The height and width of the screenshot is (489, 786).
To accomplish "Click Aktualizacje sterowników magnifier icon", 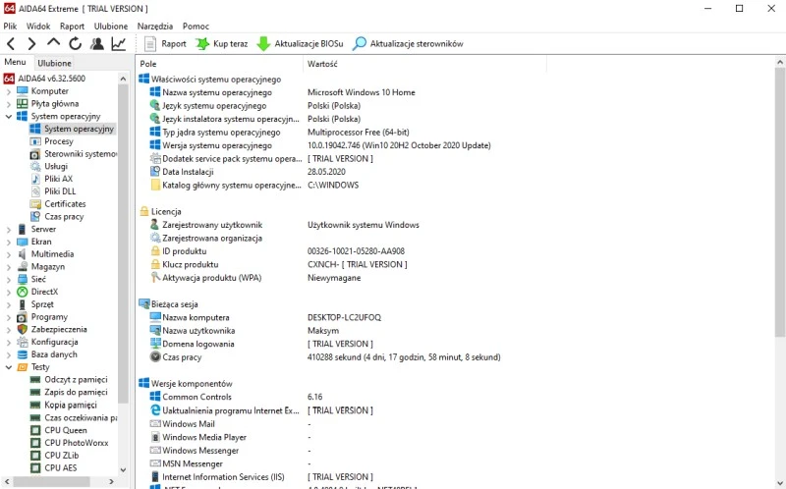I will (x=360, y=43).
